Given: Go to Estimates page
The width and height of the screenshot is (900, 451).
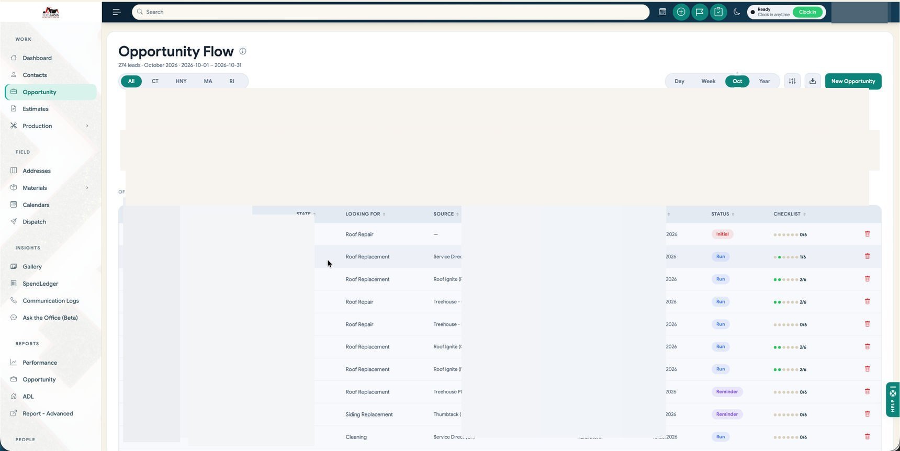Looking at the screenshot, I should pyautogui.click(x=51, y=109).
